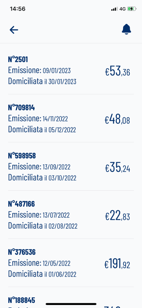
Task: Open notifications via the bell icon
Action: (x=126, y=29)
